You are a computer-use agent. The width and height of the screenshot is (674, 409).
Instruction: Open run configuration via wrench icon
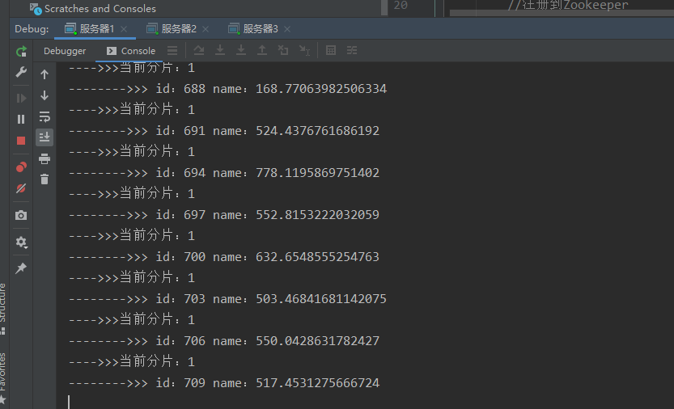click(x=21, y=72)
